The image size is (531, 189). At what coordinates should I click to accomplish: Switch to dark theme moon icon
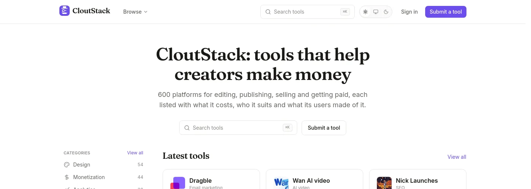[386, 12]
